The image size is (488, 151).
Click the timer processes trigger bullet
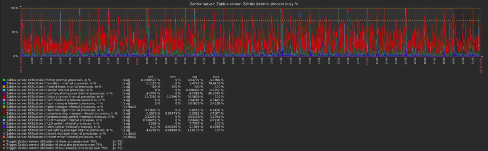pos(4,141)
